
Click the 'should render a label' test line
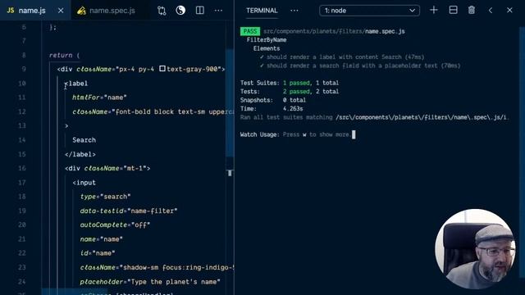pyautogui.click(x=342, y=57)
